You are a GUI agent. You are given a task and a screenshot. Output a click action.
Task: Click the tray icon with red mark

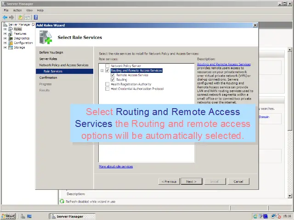pos(279,216)
